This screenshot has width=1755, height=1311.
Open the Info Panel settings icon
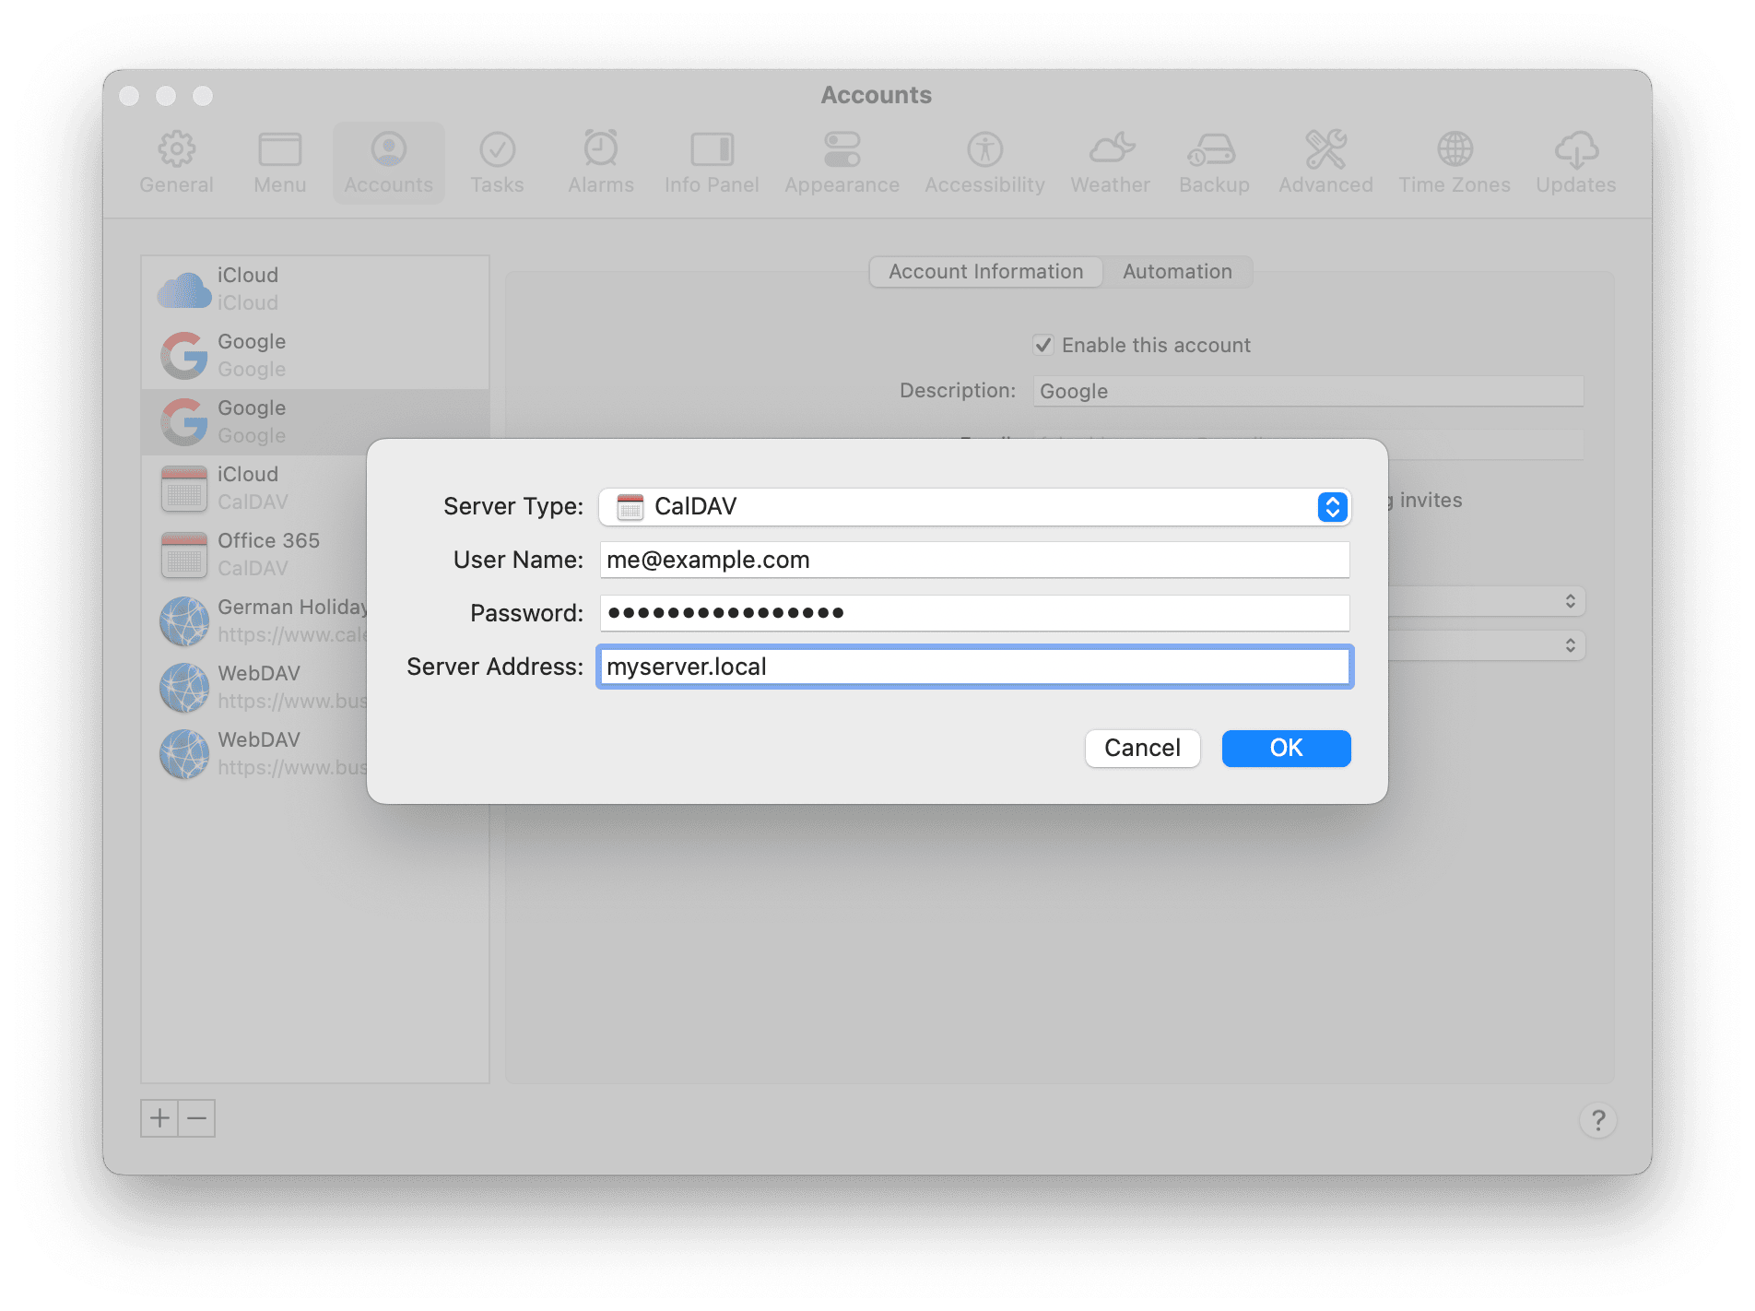[711, 161]
